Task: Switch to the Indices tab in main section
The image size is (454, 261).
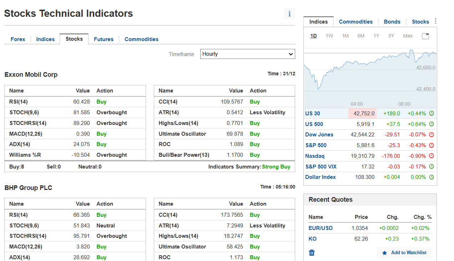Action: tap(45, 39)
